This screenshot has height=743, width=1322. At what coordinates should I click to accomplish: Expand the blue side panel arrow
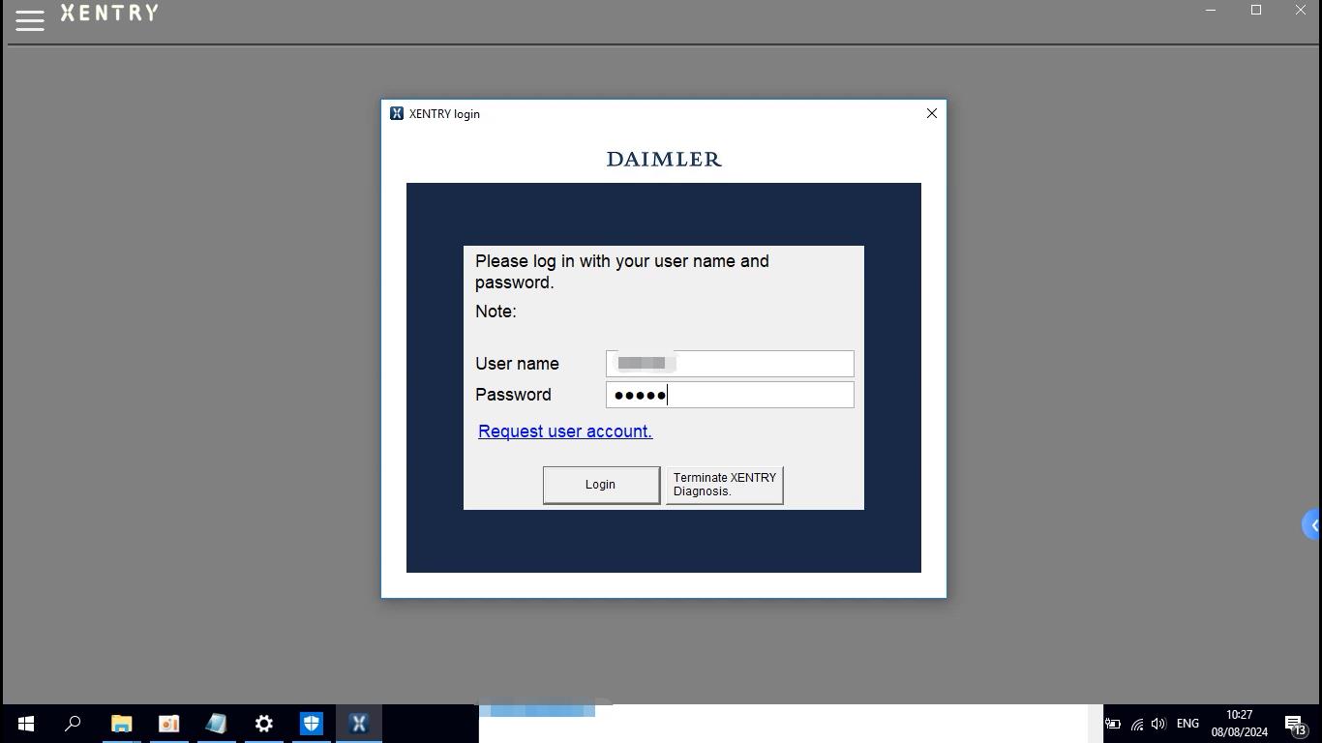1312,525
